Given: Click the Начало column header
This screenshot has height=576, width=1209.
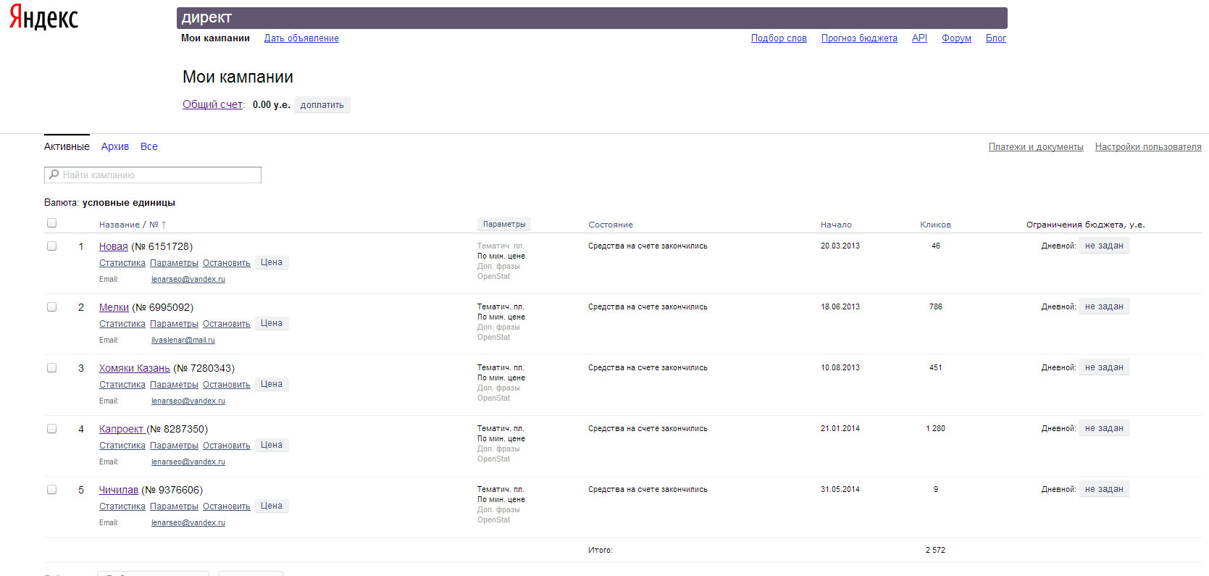Looking at the screenshot, I should [836, 225].
